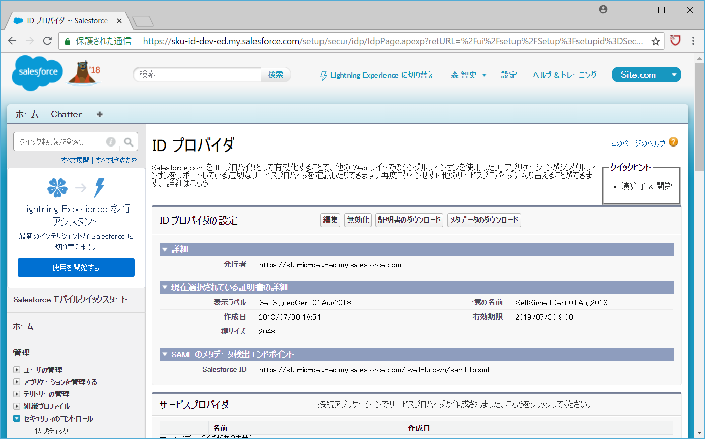Viewport: 705px width, 439px height.
Task: Expand the テリトリーの管理 tree node
Action: pyautogui.click(x=17, y=394)
